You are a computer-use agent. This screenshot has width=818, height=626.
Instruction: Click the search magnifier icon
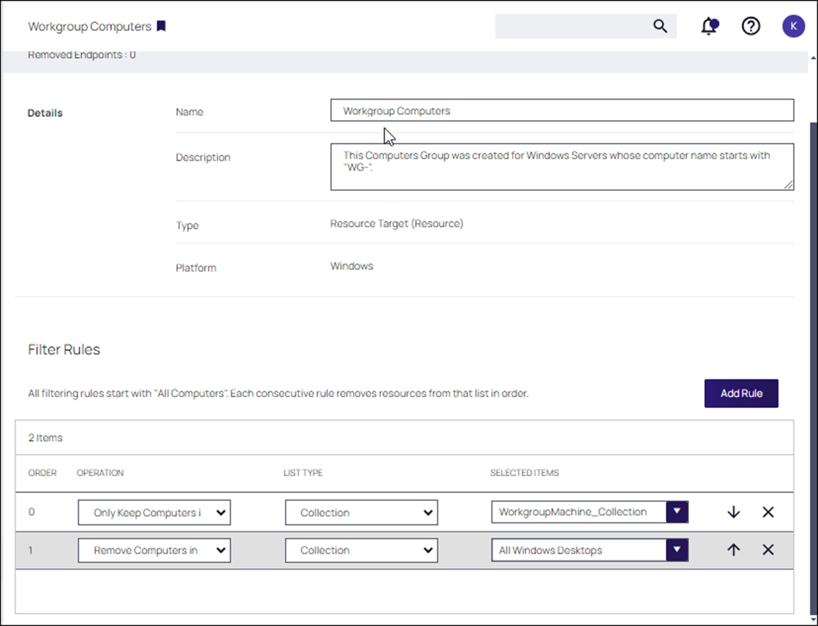pos(660,26)
